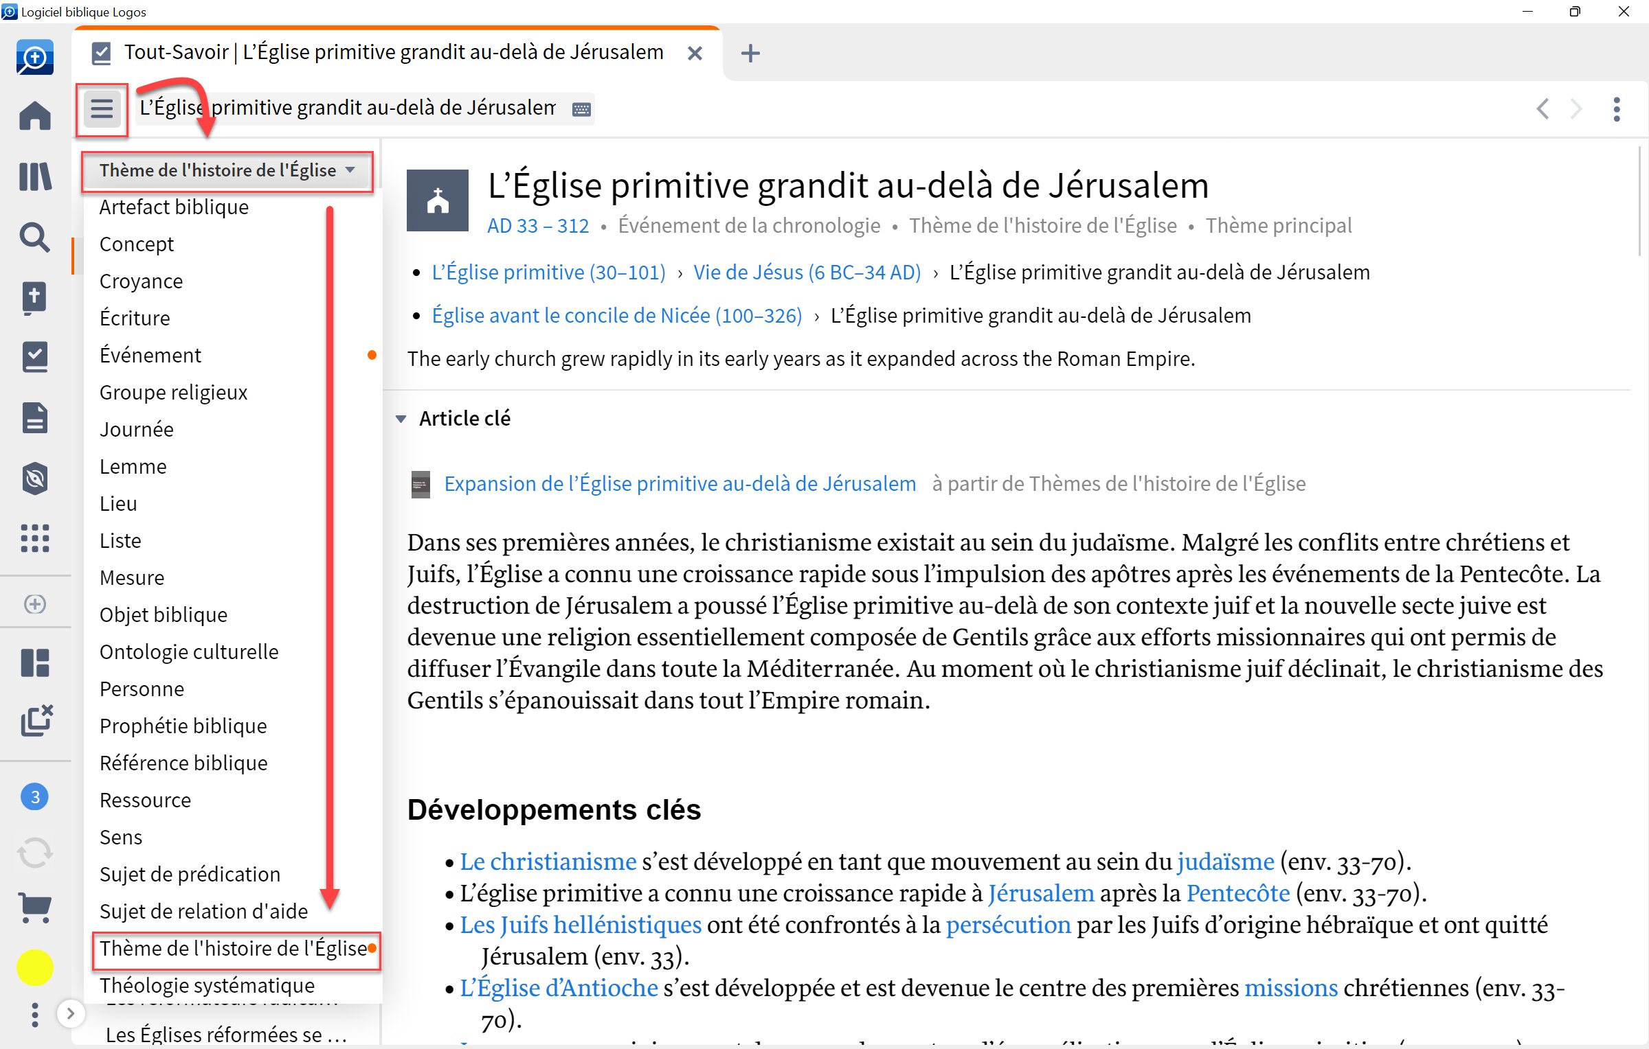This screenshot has width=1649, height=1049.
Task: Select Sens in the type list
Action: click(121, 837)
